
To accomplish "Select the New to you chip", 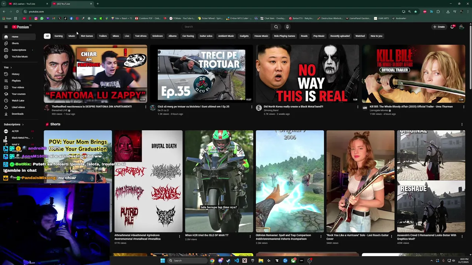I will point(376,36).
